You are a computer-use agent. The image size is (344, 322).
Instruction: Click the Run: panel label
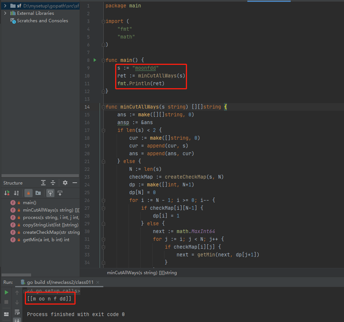point(8,282)
